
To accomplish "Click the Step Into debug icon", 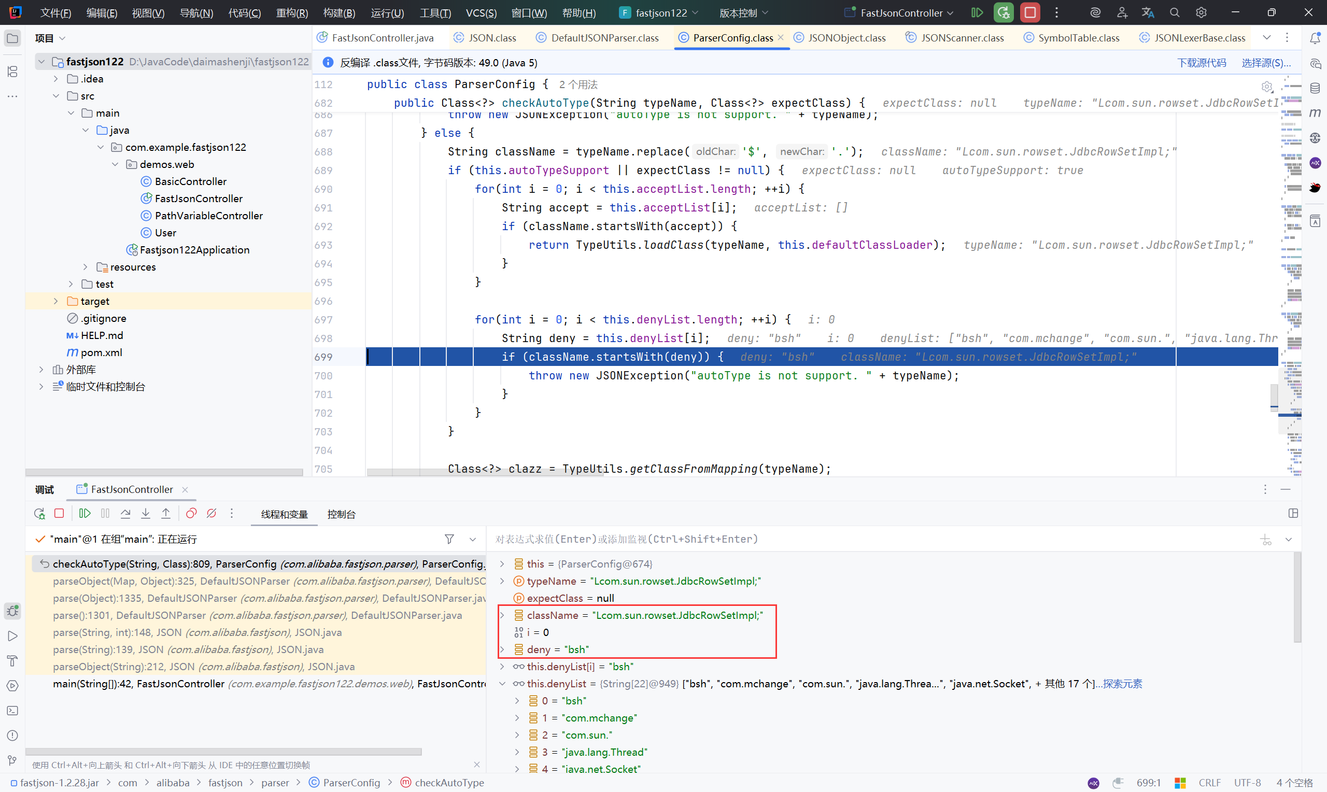I will [x=146, y=514].
